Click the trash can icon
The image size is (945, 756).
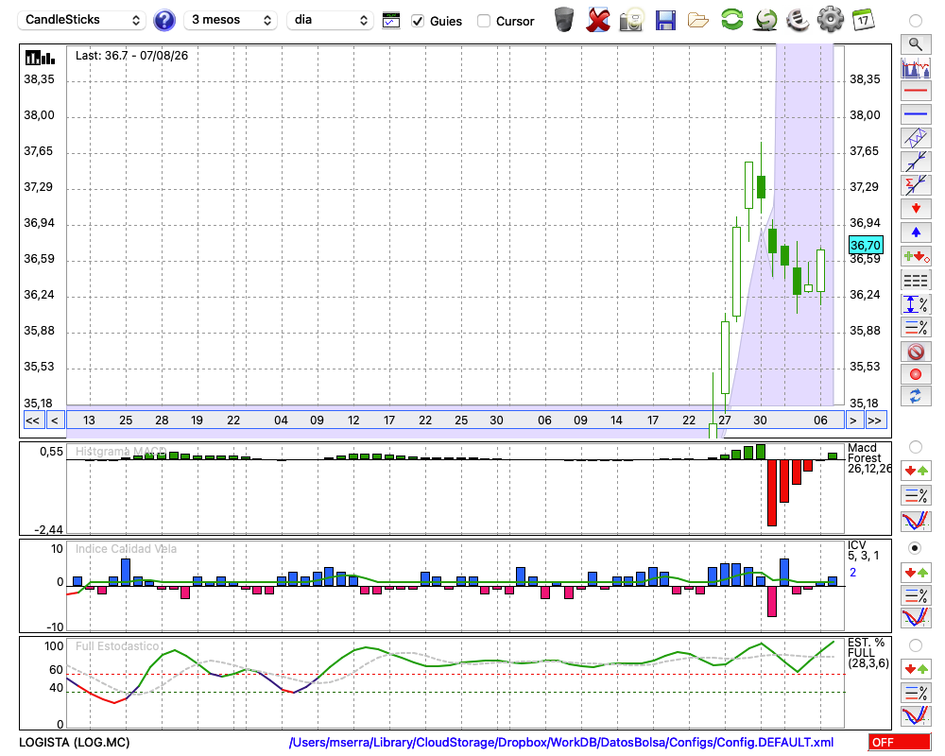[564, 20]
